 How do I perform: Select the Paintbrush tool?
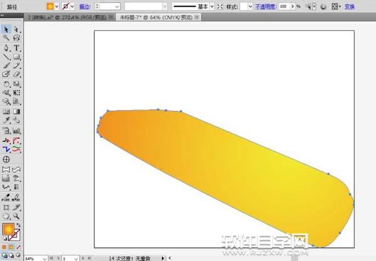(x=6, y=66)
